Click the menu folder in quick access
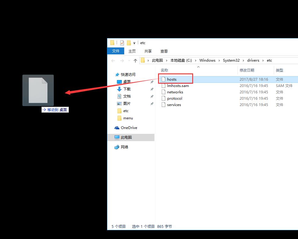 128,118
